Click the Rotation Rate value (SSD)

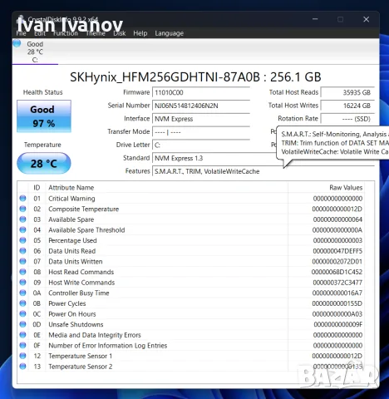(x=347, y=119)
